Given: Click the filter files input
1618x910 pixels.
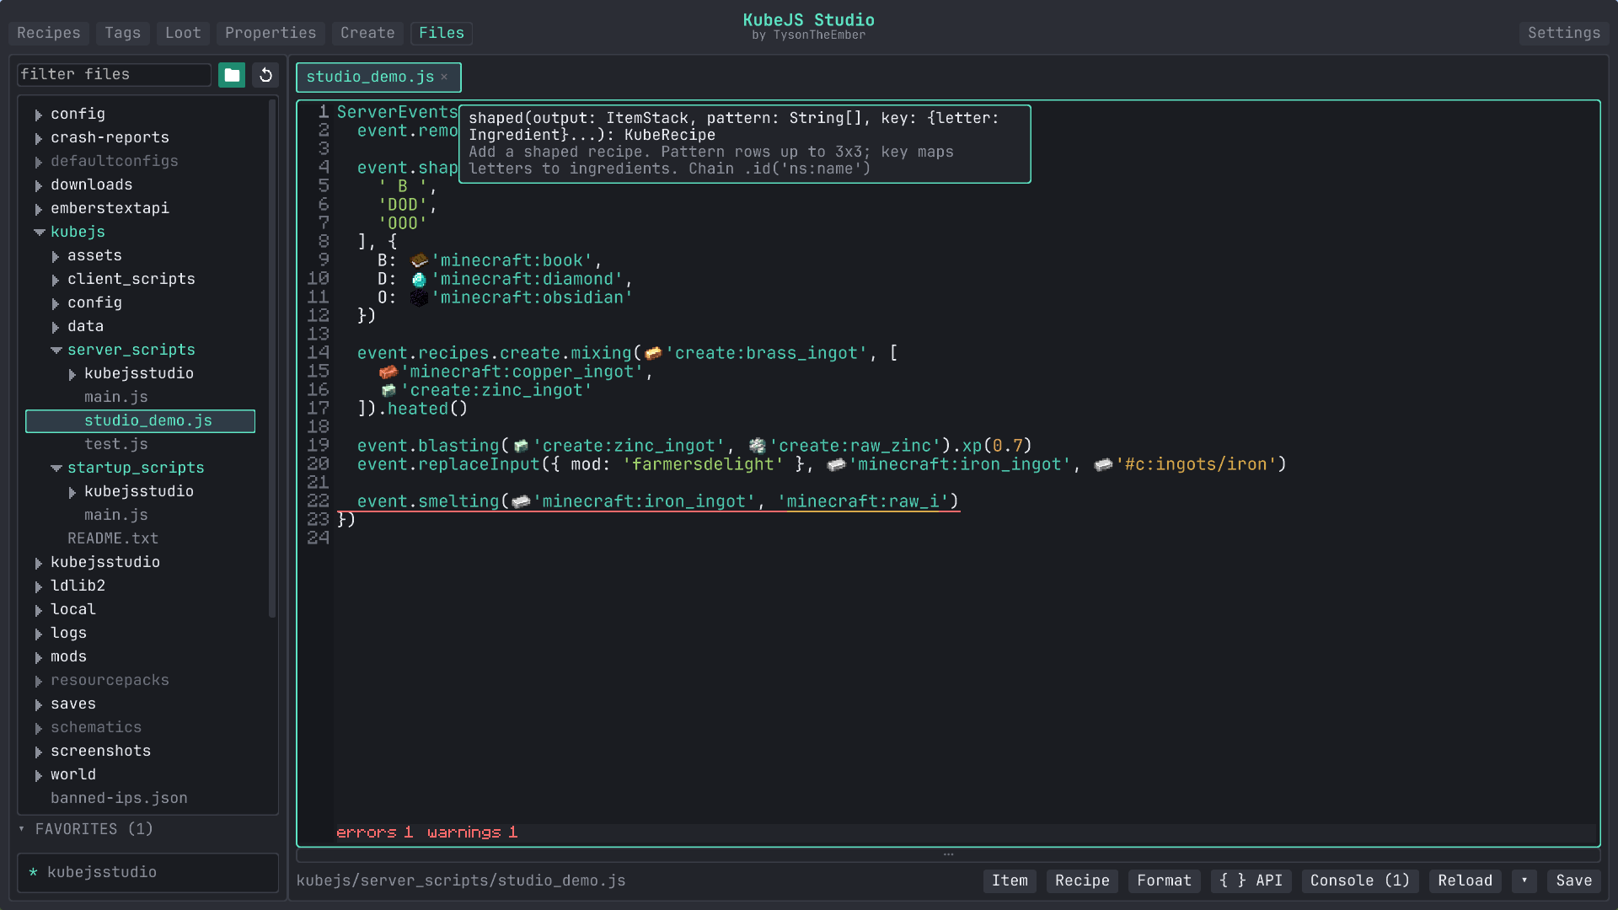Looking at the screenshot, I should point(114,74).
